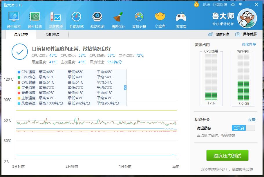This screenshot has height=177, width=264.
Task: Open the 硬件检测 hardware detection icon
Action: (x=35, y=17)
